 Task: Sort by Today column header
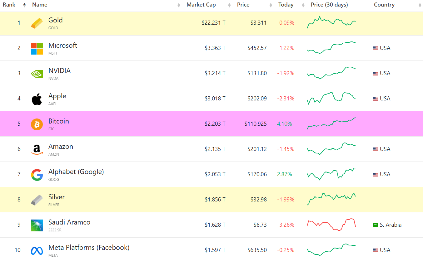tap(286, 5)
